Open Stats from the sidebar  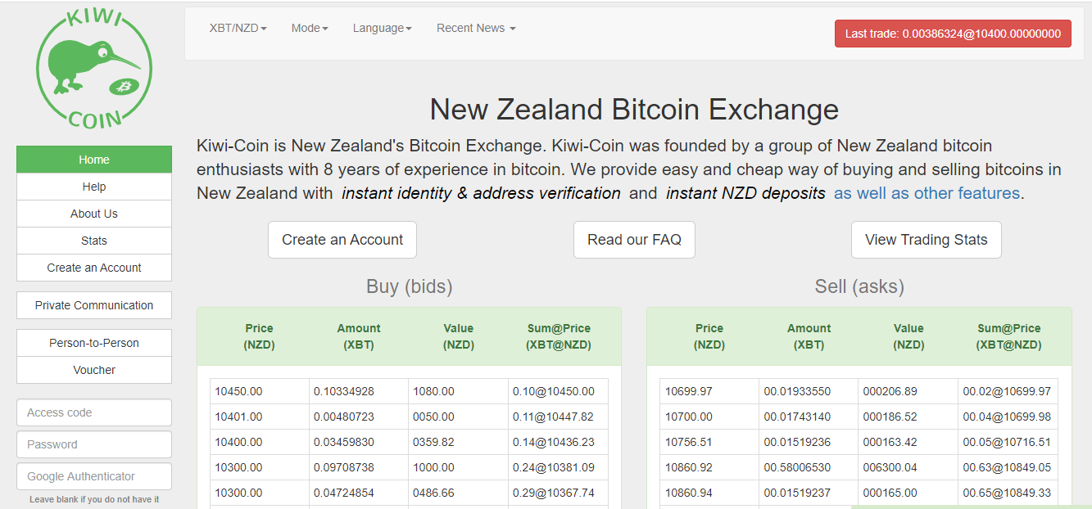coord(94,241)
